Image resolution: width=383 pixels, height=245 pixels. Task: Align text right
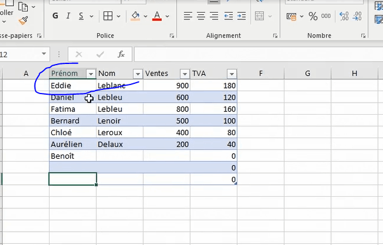click(214, 16)
